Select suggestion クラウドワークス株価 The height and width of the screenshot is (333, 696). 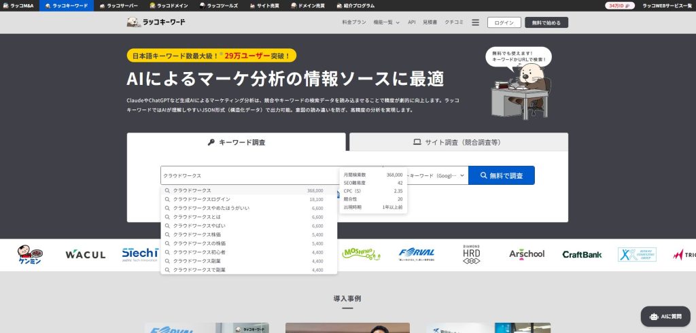249,234
